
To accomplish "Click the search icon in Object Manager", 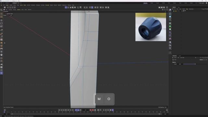I will click(202, 9).
